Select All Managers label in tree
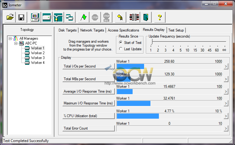 coord(29,38)
